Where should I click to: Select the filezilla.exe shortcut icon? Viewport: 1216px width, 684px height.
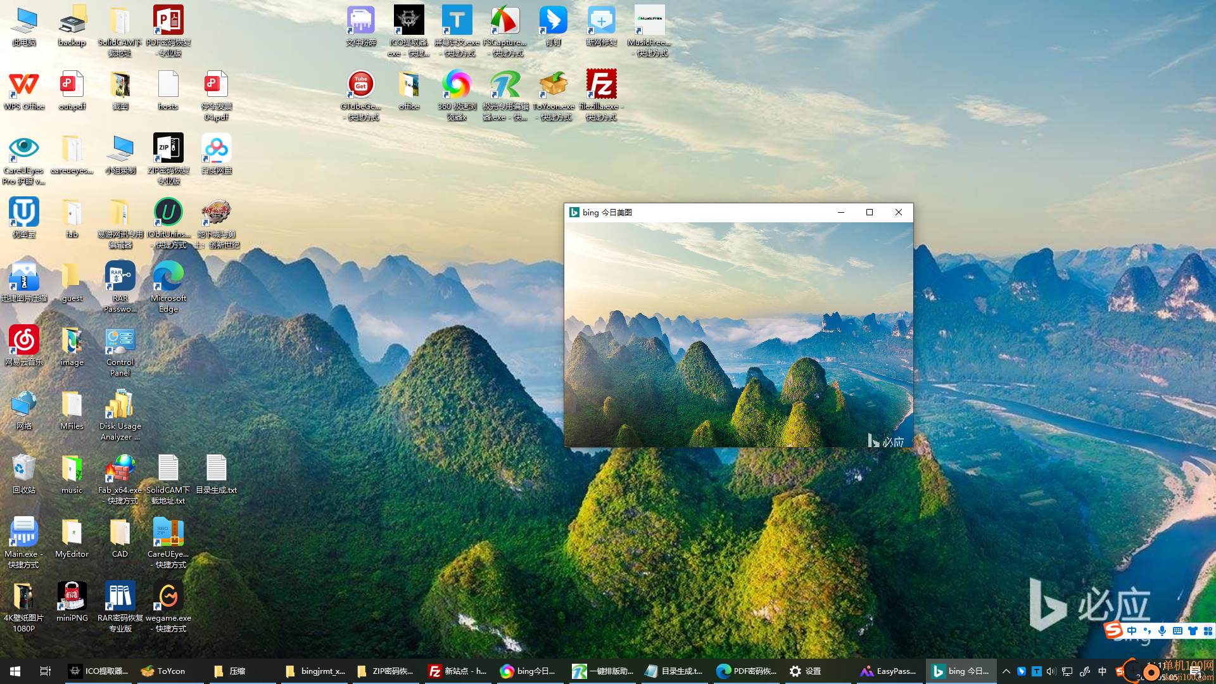pyautogui.click(x=602, y=96)
